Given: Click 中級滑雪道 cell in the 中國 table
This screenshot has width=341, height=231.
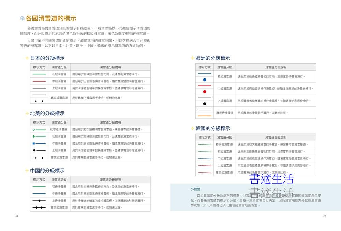Looking at the screenshot, I should (x=59, y=193).
